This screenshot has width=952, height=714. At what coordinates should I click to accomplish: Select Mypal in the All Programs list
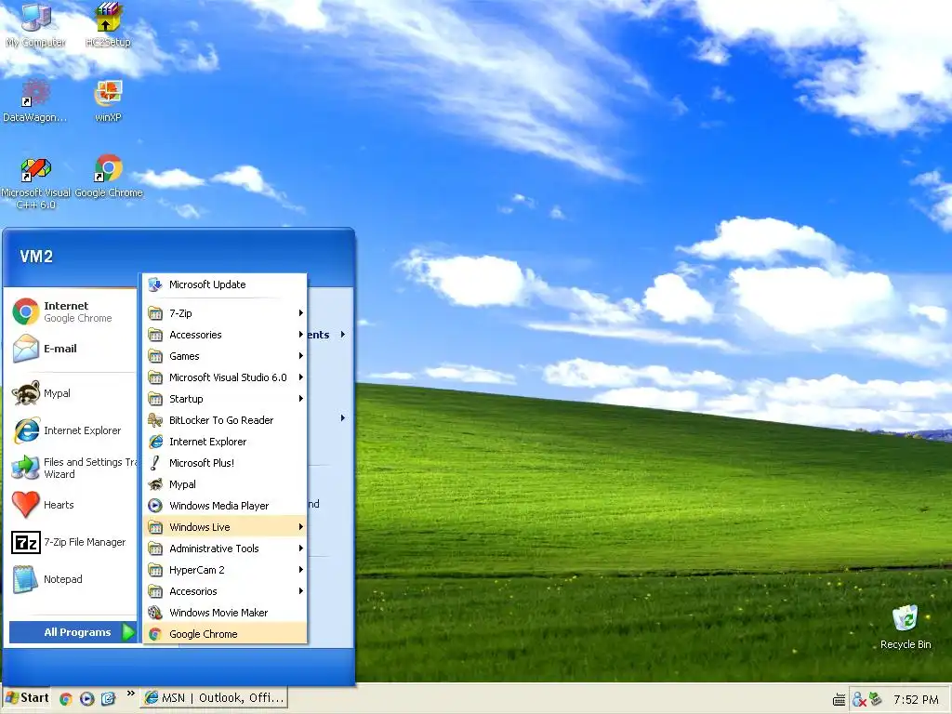coord(225,483)
